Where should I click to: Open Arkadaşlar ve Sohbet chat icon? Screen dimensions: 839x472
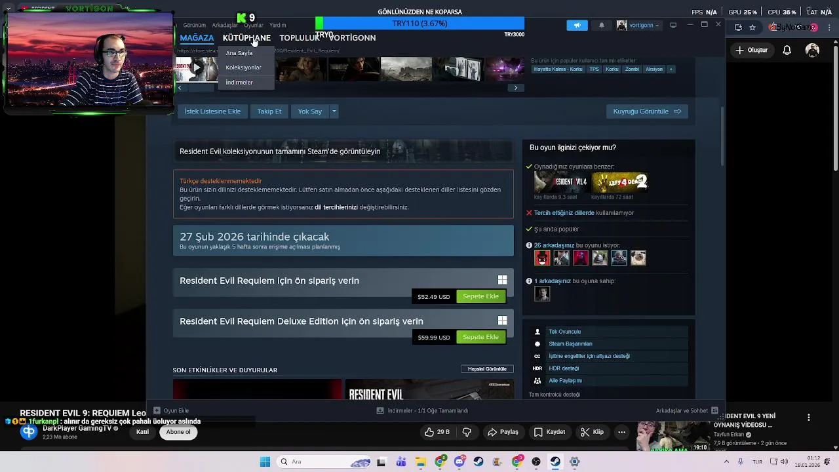(714, 410)
